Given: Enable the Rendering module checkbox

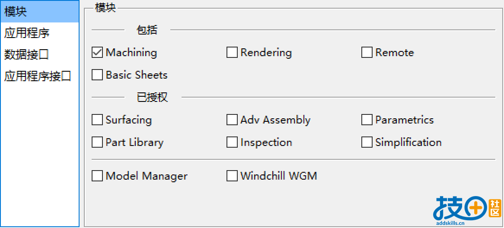Looking at the screenshot, I should click(232, 52).
